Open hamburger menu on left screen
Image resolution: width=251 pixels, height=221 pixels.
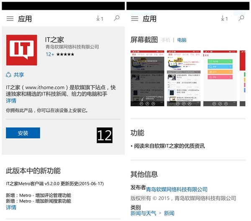pos(10,19)
